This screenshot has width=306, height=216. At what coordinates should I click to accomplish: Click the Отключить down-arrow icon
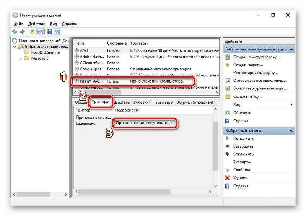pyautogui.click(x=228, y=154)
